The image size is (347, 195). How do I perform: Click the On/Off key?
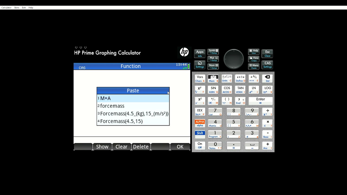(x=200, y=145)
